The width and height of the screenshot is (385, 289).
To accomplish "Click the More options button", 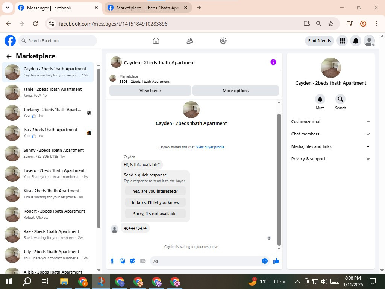I will tap(235, 91).
